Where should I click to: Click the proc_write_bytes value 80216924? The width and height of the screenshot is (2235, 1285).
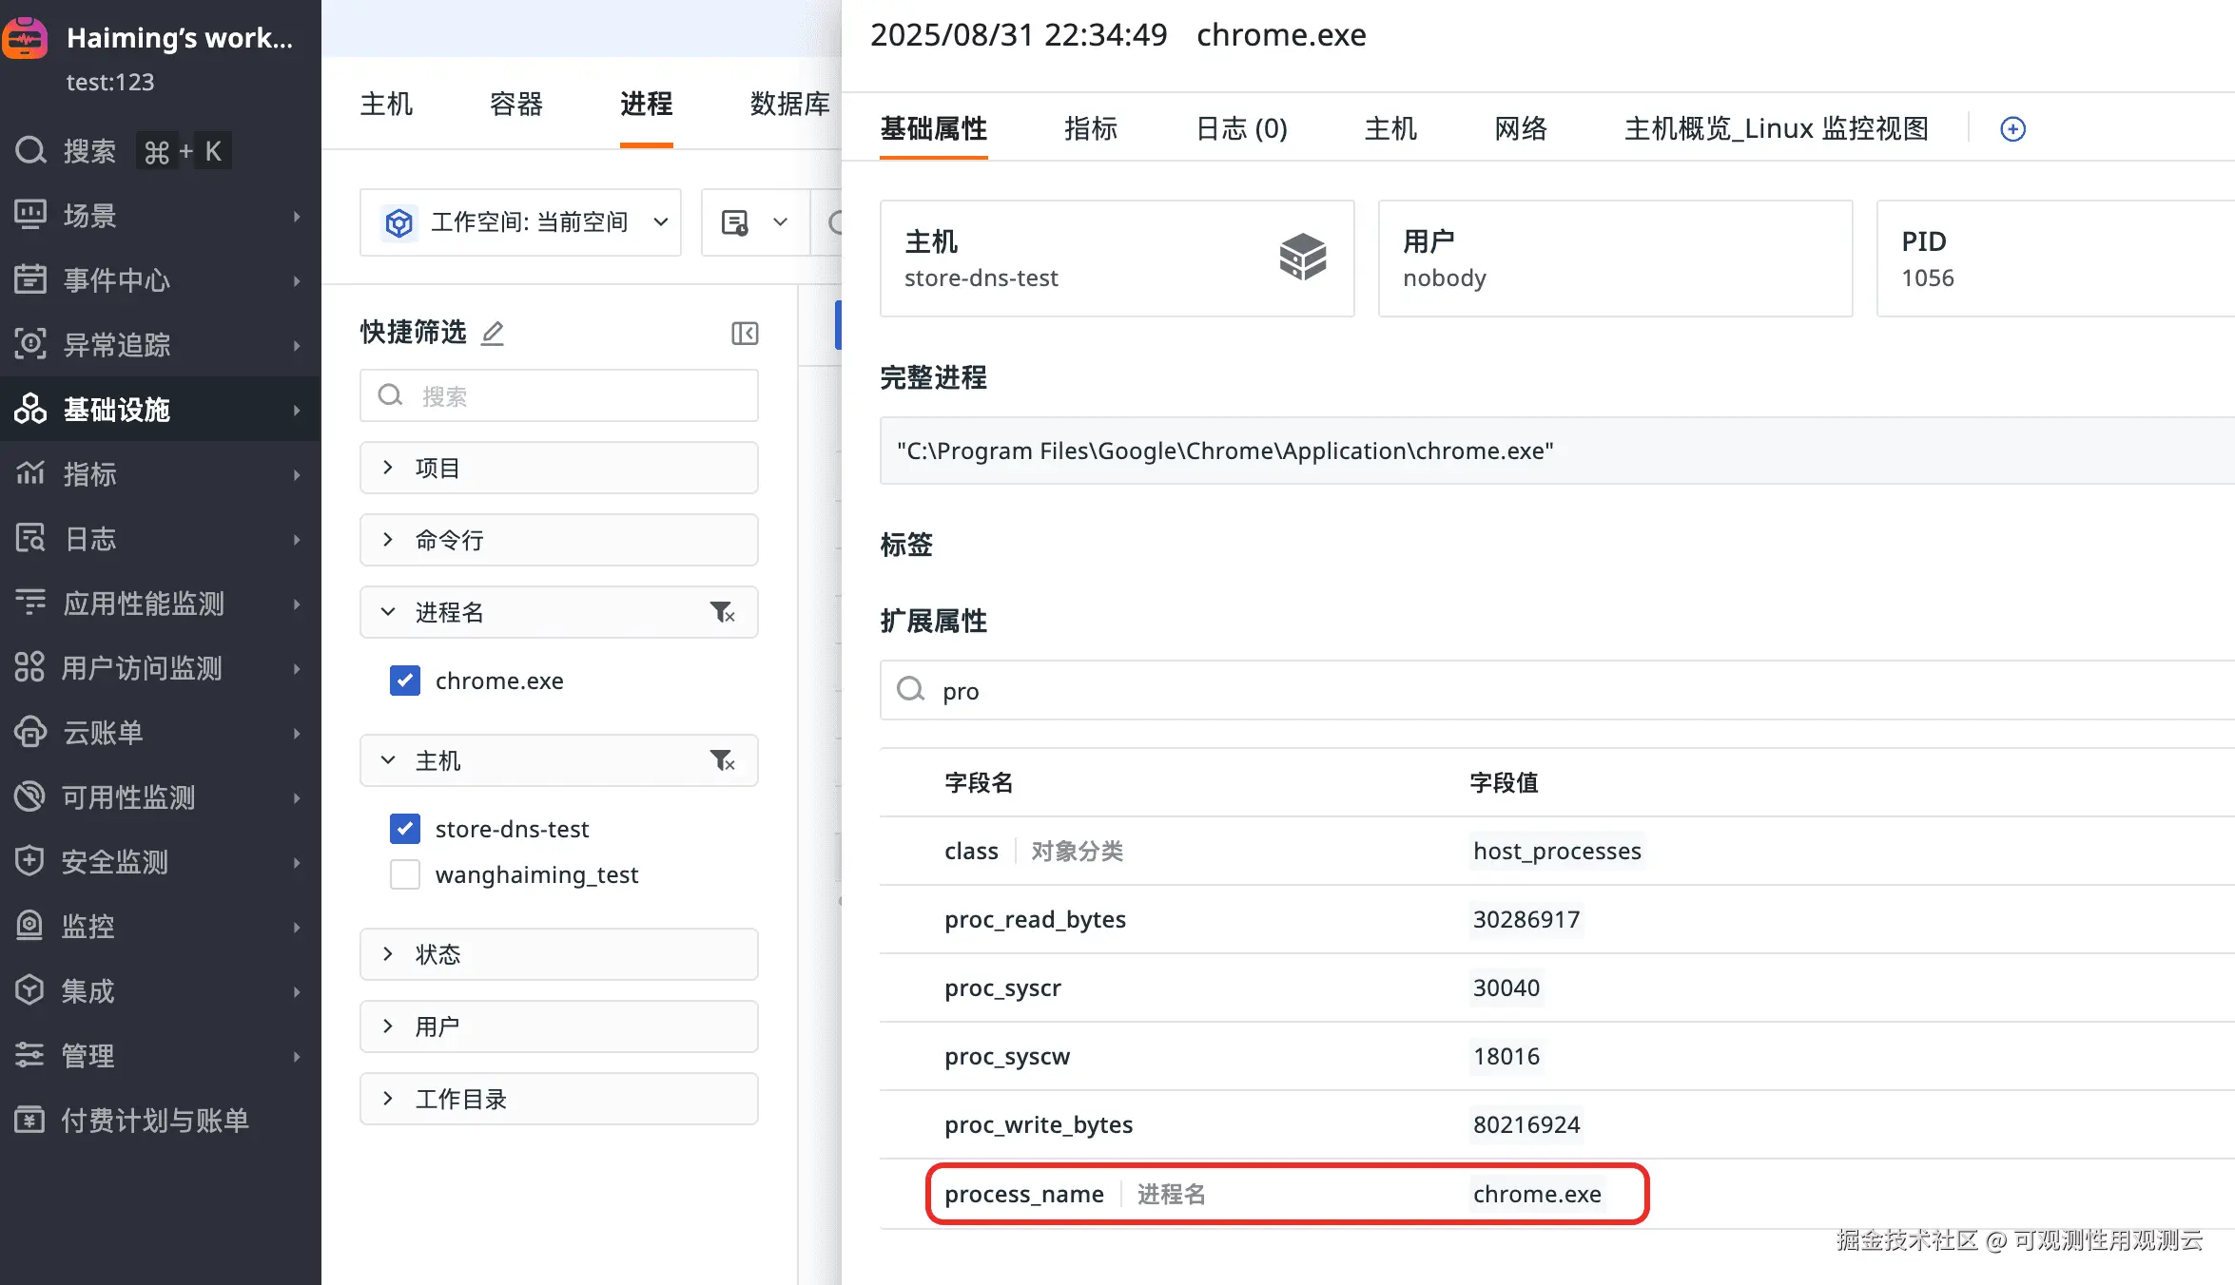tap(1526, 1124)
